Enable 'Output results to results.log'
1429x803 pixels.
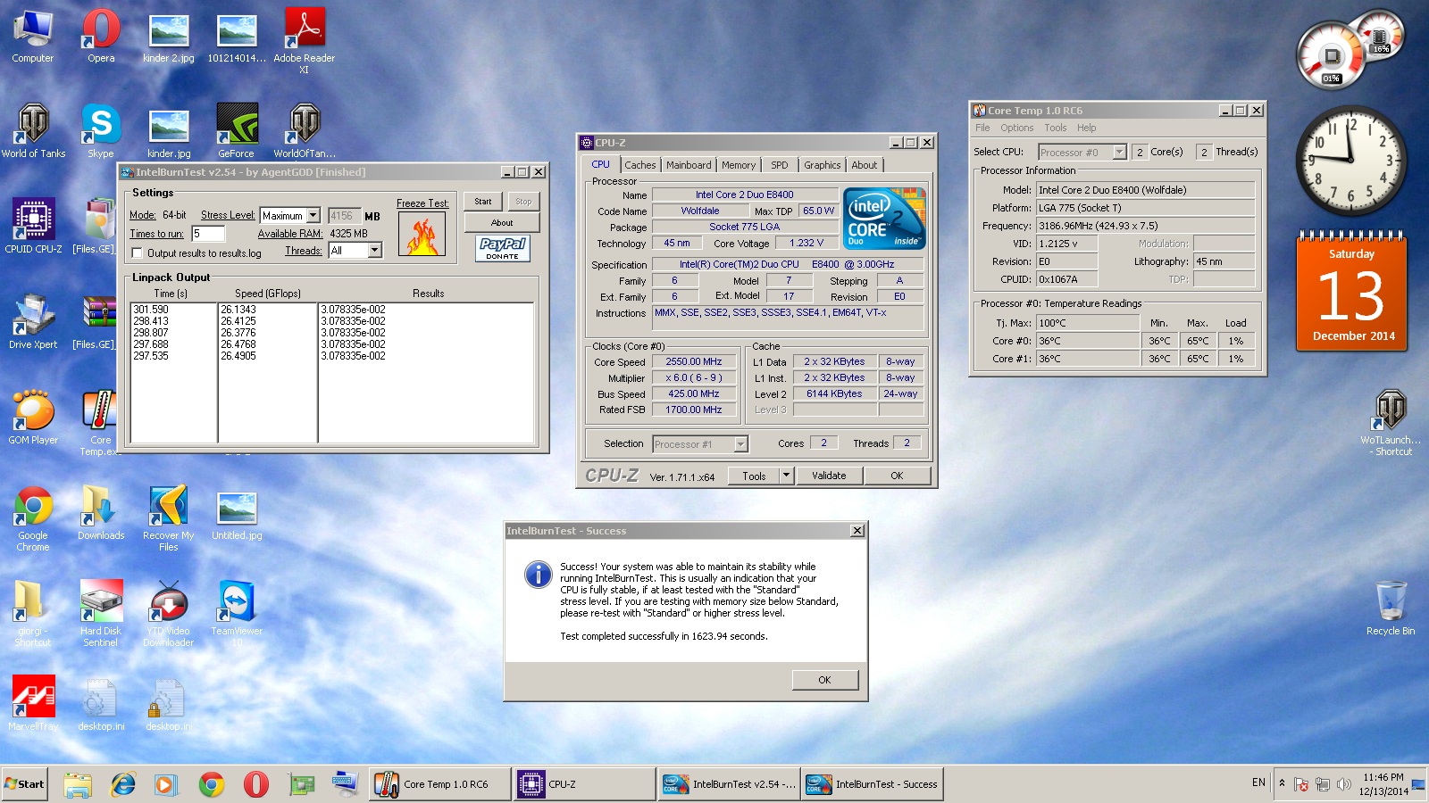[136, 252]
